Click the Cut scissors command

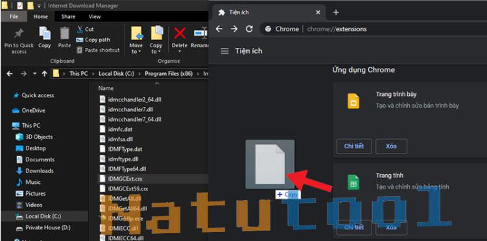pyautogui.click(x=85, y=29)
